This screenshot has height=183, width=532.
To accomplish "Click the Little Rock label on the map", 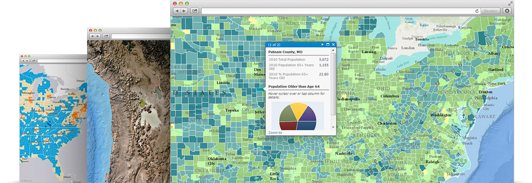I will click(275, 176).
